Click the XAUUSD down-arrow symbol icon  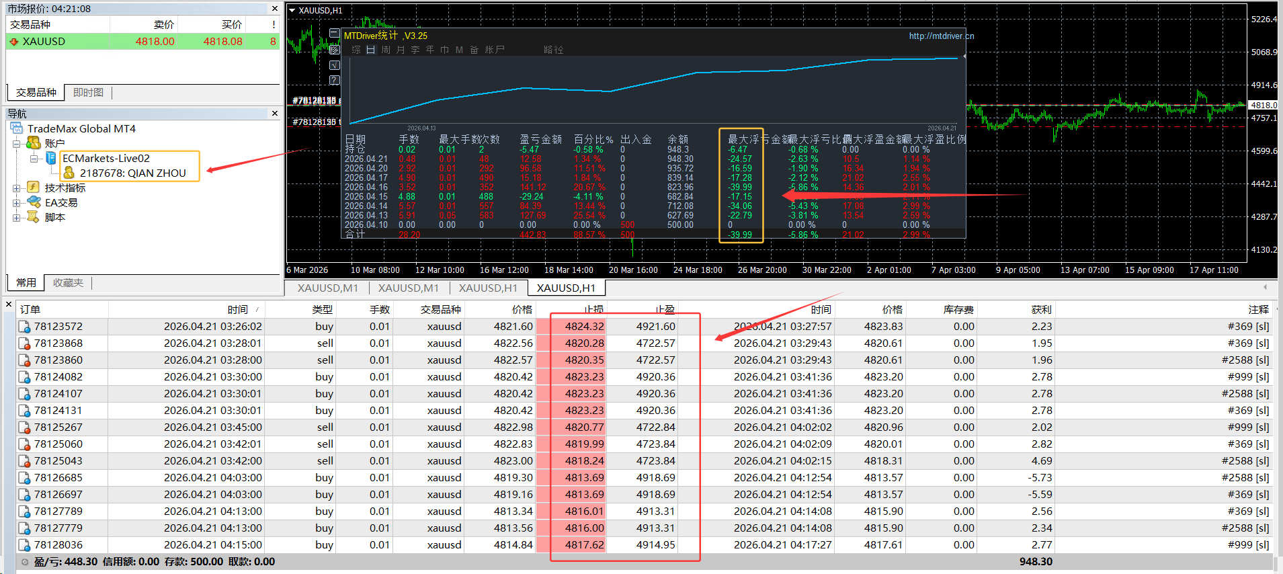click(x=14, y=42)
